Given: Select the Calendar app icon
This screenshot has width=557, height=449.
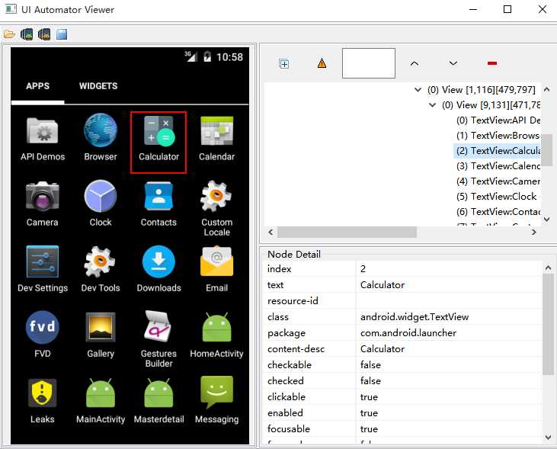Looking at the screenshot, I should [216, 131].
